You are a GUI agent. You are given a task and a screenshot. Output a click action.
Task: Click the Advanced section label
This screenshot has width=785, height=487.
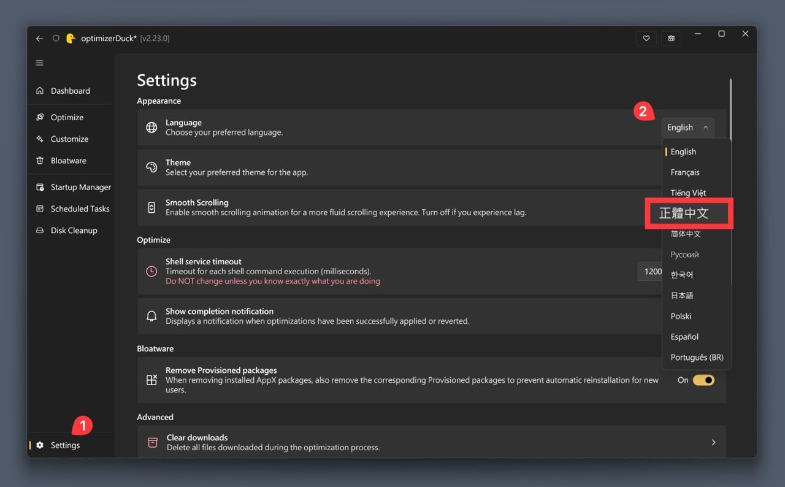coord(155,417)
